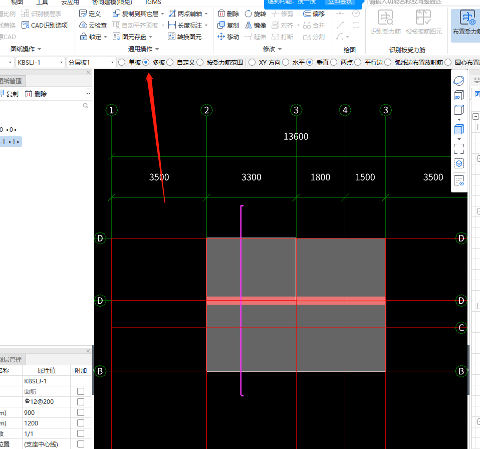This screenshot has width=480, height=449.
Task: Open 图元存盘 dropdown arrow
Action: point(151,37)
